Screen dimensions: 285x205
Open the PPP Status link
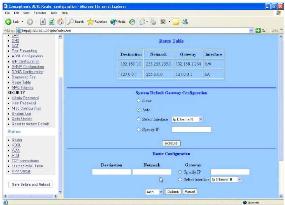[x=21, y=171]
